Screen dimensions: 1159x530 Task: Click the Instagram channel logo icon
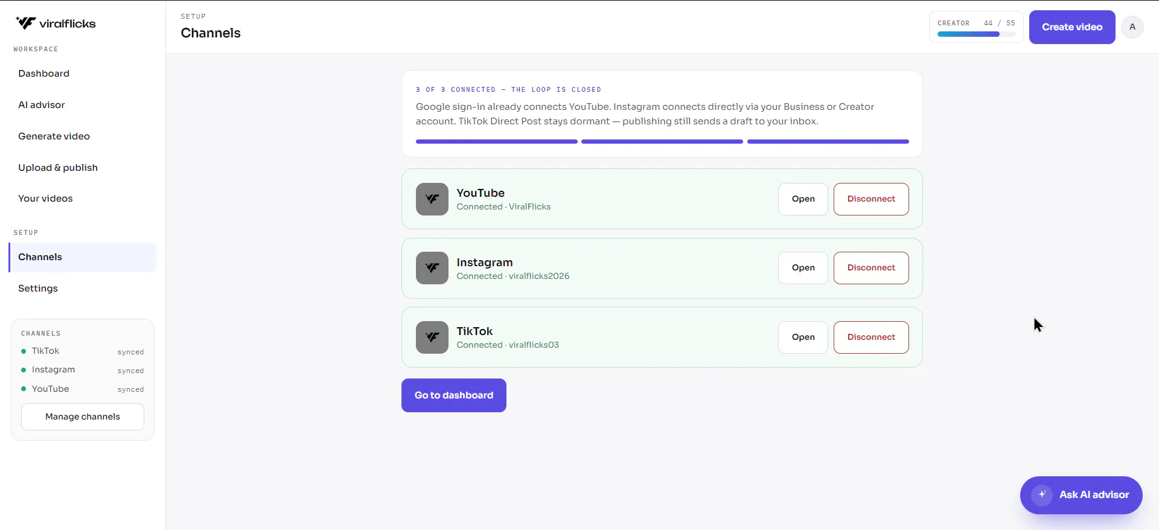432,268
